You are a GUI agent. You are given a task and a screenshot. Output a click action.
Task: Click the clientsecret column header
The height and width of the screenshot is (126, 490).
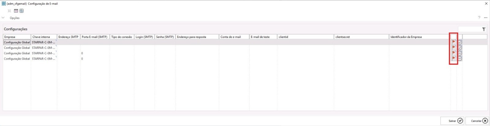tap(361, 37)
